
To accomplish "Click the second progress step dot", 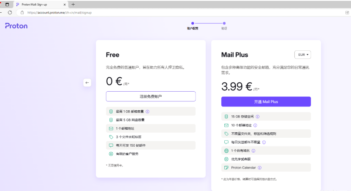I will point(224,23).
